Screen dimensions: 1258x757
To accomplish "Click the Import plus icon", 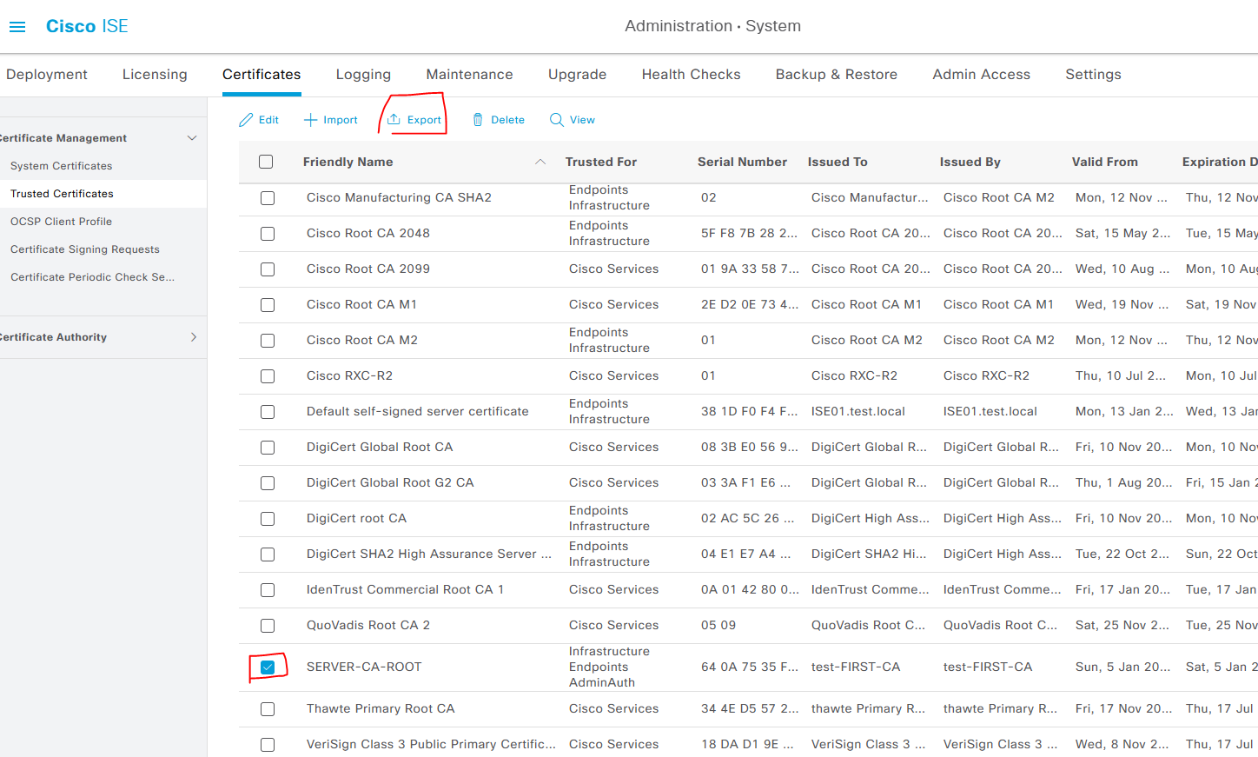I will click(310, 120).
